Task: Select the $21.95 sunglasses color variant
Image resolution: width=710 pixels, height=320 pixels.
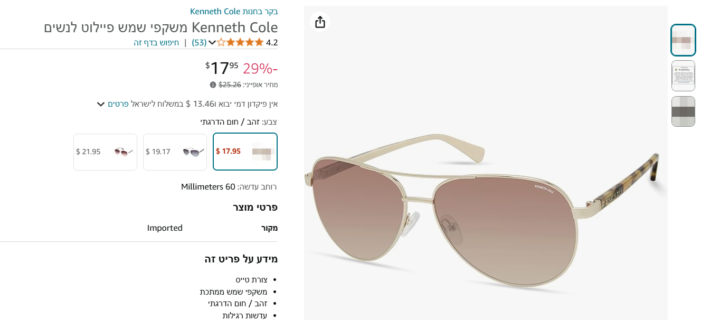Action: click(105, 152)
